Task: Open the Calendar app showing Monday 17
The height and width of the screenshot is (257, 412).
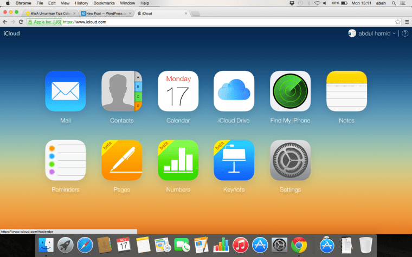Action: pyautogui.click(x=178, y=91)
